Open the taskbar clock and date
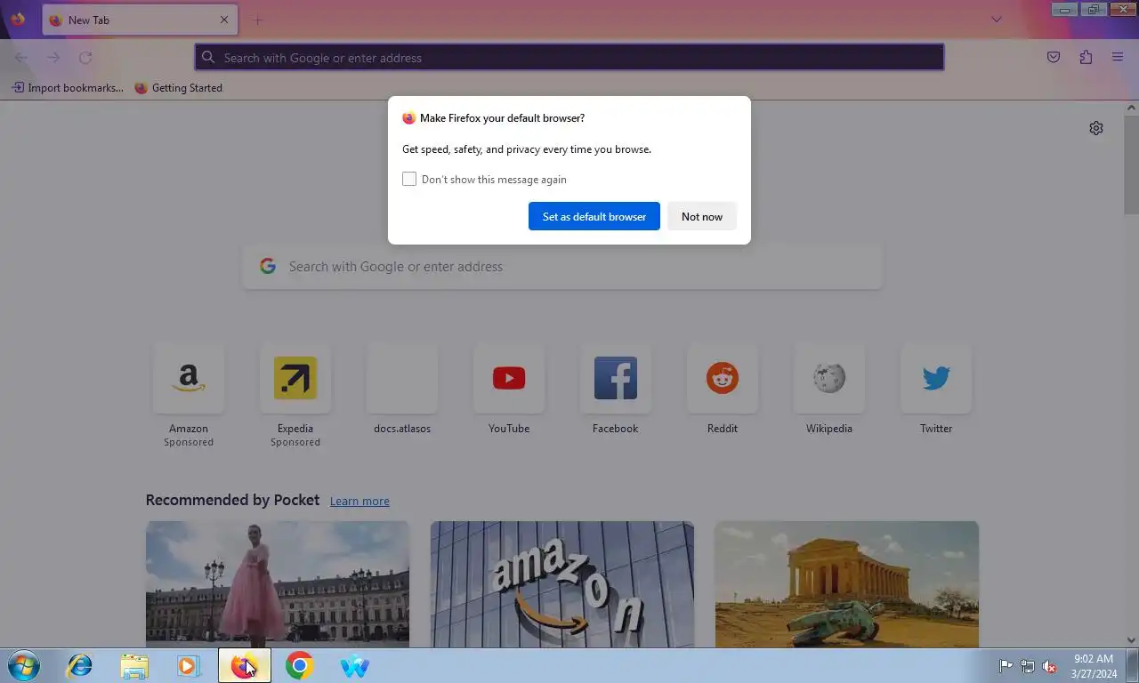Screen dimensions: 1139x683 [1094, 666]
